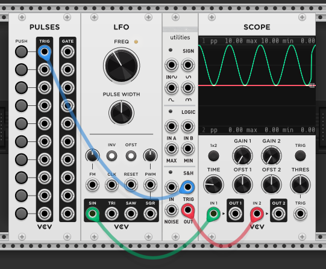Click the LOGIC MAX output jack

(172, 149)
